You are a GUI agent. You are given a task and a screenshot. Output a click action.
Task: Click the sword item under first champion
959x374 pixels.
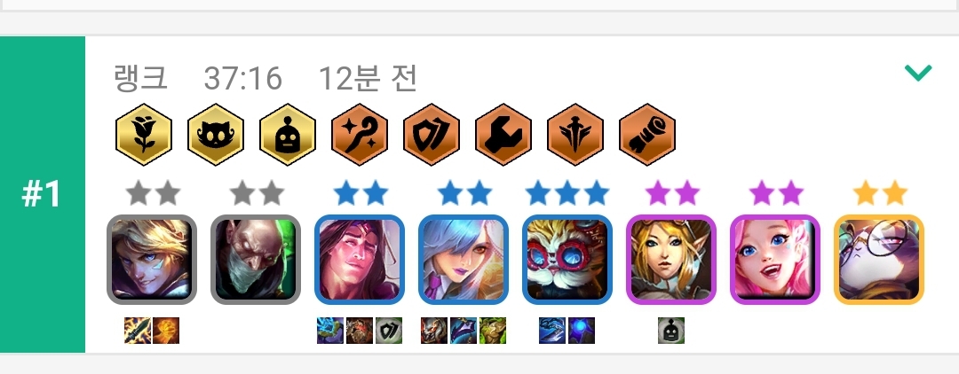(x=138, y=331)
